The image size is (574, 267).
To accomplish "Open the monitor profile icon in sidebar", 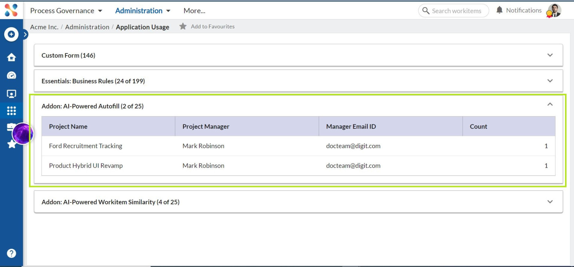I will (11, 94).
